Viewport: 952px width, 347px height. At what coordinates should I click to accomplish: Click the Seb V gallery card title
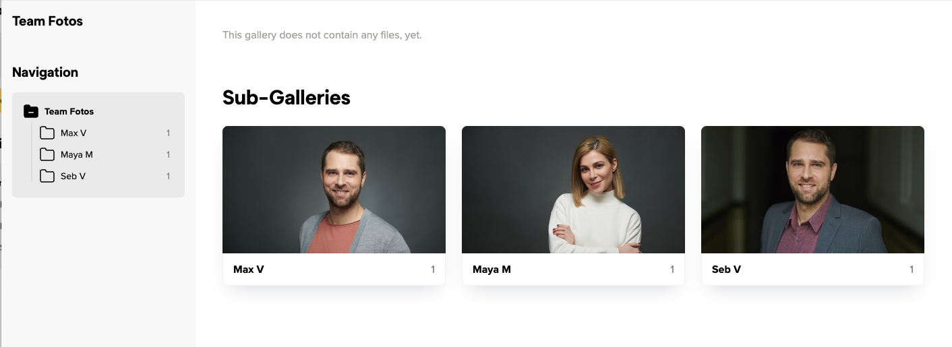click(x=726, y=270)
